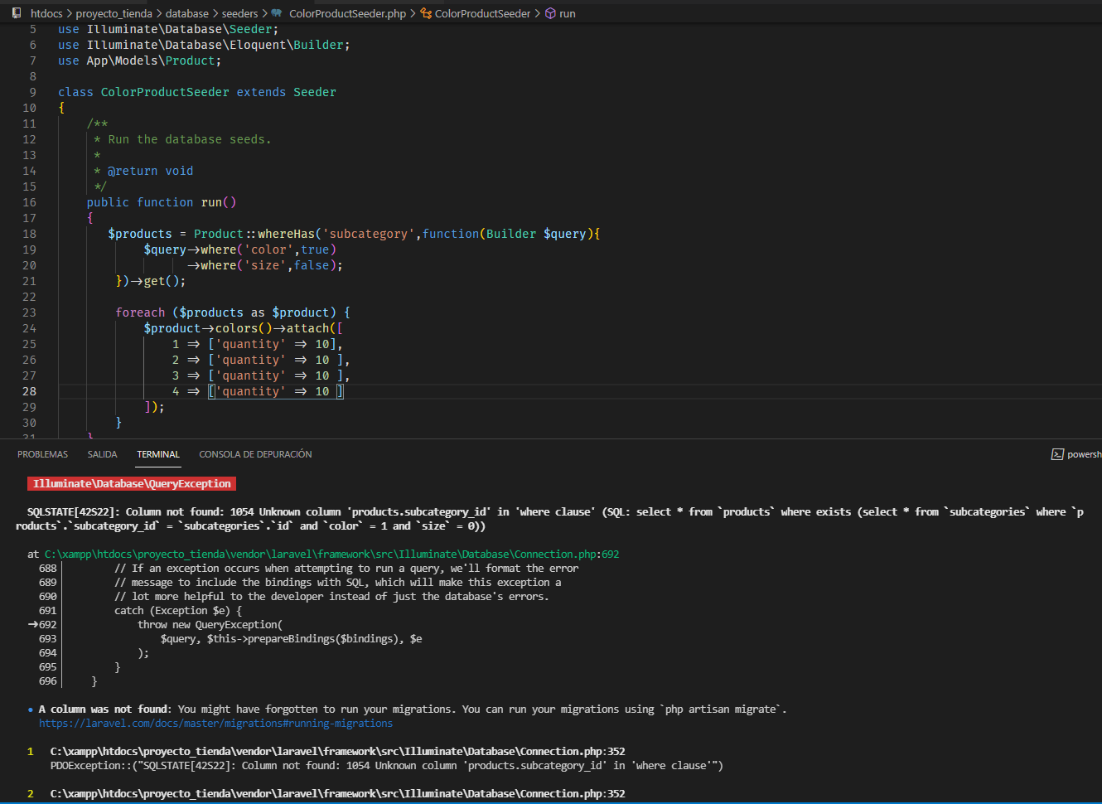Click line number 28 in the gutter
This screenshot has height=804, width=1102.
point(30,391)
